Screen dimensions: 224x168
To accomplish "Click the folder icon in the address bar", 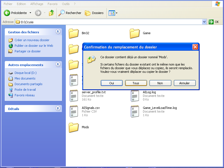I will tap(18, 22).
